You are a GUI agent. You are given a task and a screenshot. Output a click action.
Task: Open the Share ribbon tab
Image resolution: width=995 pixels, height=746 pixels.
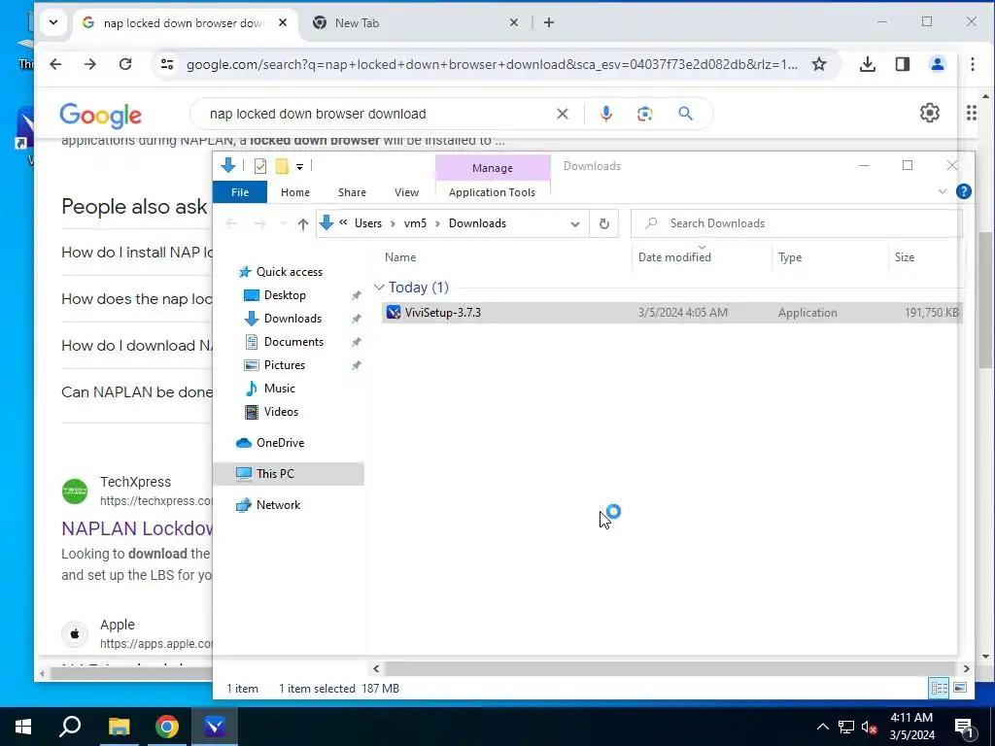pos(352,192)
